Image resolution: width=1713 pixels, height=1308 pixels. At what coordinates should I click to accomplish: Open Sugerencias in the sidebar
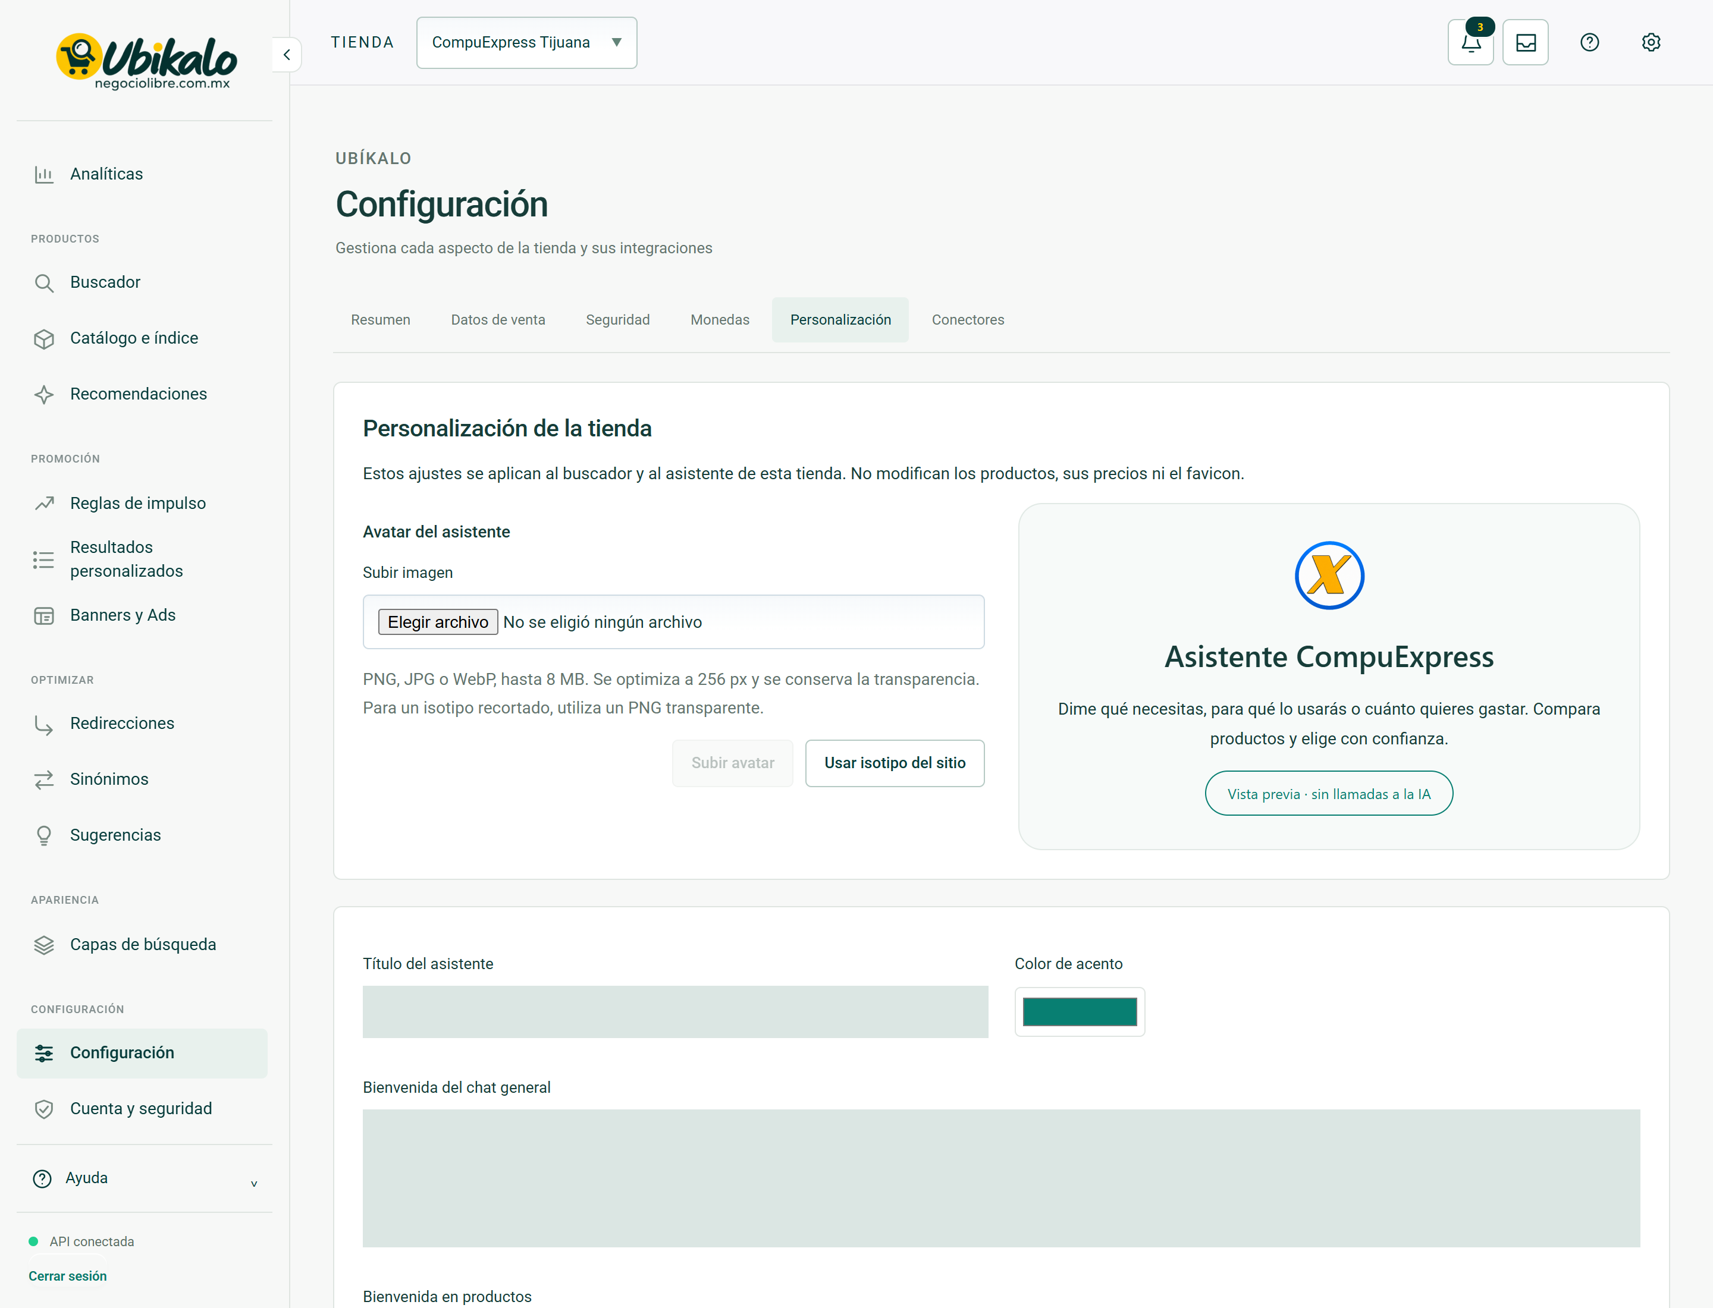(x=142, y=835)
